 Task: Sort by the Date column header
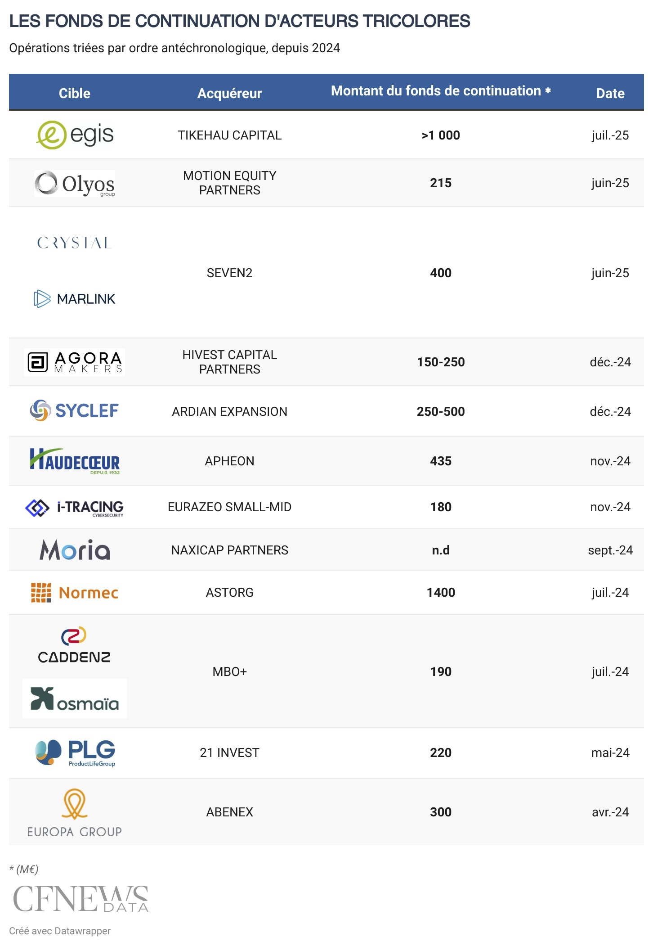(610, 93)
